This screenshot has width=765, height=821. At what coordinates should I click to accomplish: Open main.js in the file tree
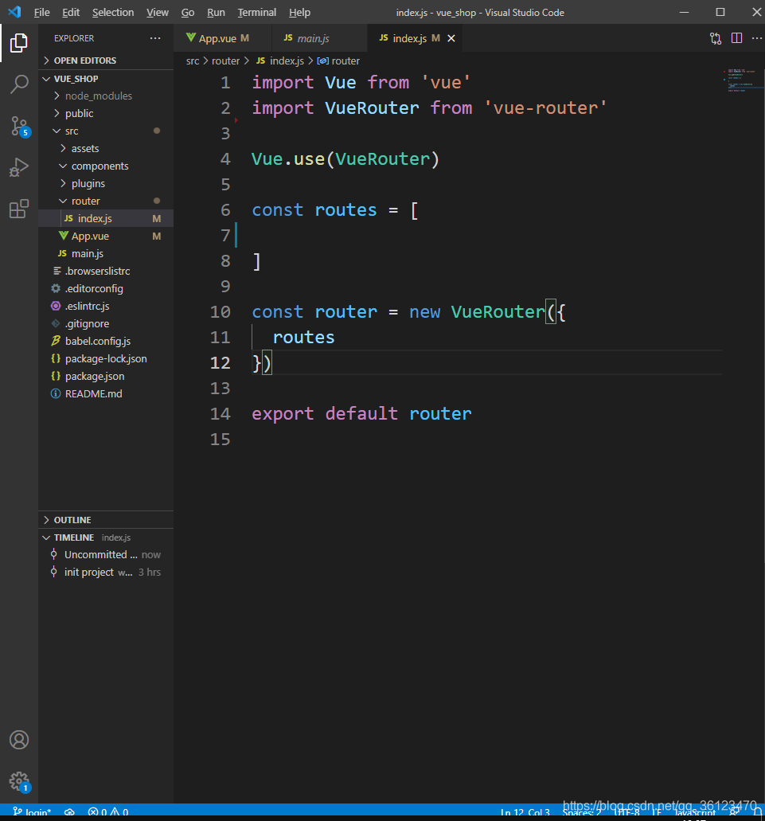tap(106, 253)
